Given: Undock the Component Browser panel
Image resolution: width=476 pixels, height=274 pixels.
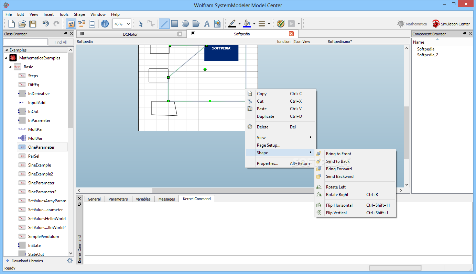Looking at the screenshot, I should click(464, 34).
